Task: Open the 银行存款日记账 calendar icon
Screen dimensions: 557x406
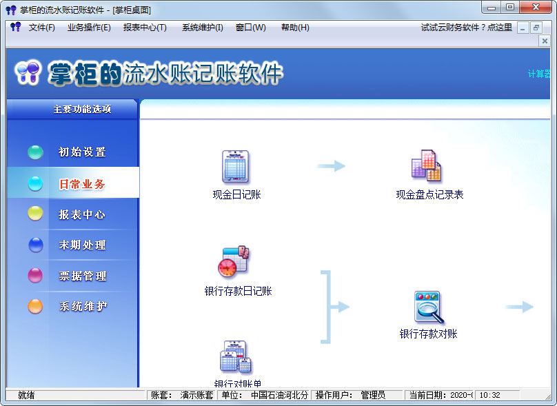Action: 234,261
